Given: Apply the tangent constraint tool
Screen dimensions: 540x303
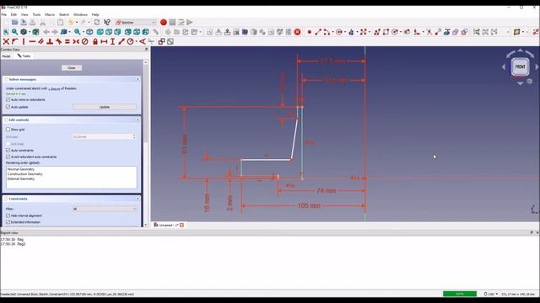Looking at the screenshot, I should pyautogui.click(x=58, y=41).
